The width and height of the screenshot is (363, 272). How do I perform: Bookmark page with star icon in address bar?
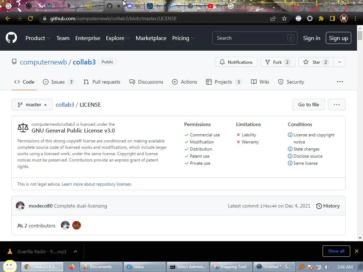pos(284,18)
